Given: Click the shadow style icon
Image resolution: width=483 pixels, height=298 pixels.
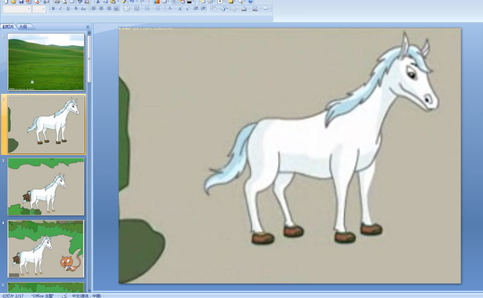Looking at the screenshot, I should point(266,8).
